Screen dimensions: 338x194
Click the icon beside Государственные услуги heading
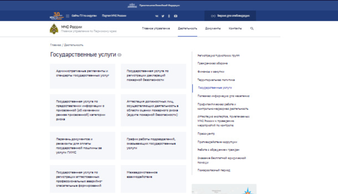(x=119, y=55)
